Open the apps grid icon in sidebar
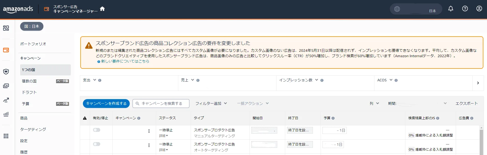 (x=6, y=136)
